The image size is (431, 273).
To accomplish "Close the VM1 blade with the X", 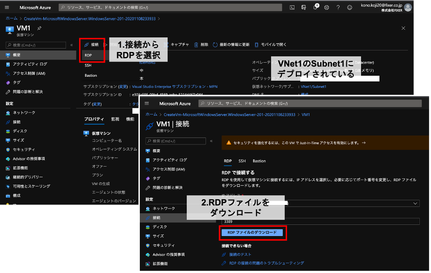I will [x=403, y=28].
